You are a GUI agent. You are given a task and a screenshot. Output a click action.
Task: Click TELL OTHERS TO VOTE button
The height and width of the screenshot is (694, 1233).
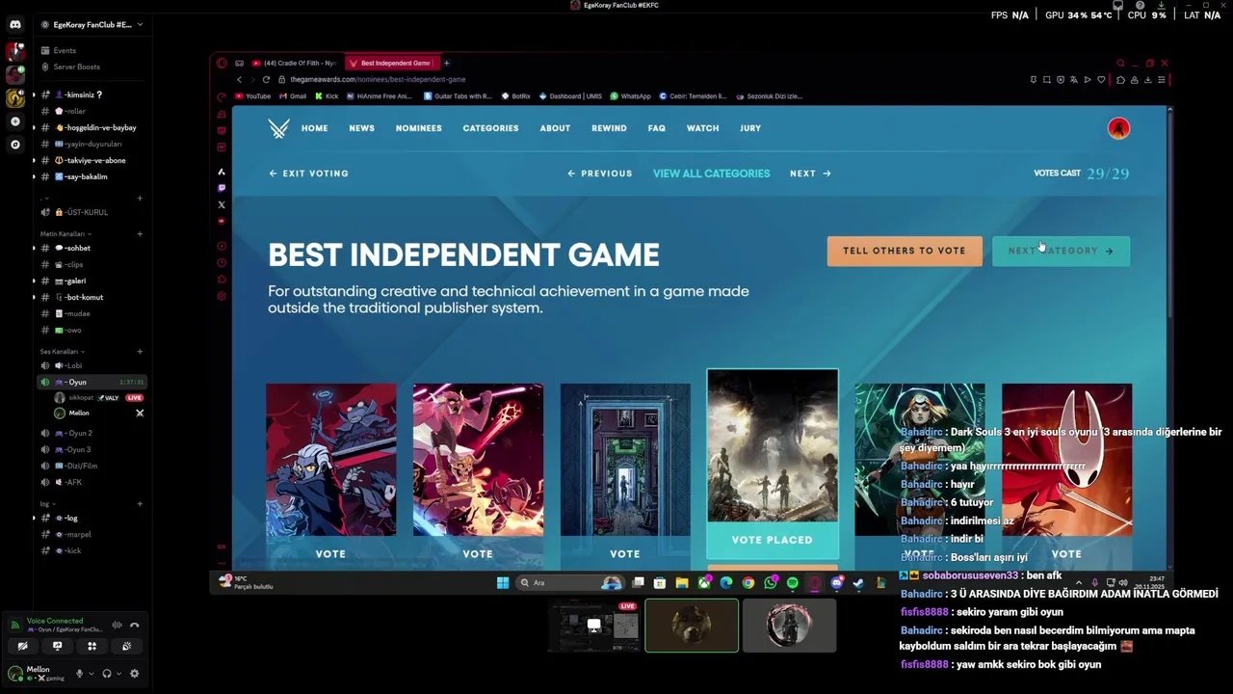pos(905,251)
